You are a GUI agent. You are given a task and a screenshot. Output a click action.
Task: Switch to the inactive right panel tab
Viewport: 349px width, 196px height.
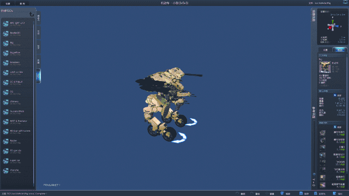point(326,50)
